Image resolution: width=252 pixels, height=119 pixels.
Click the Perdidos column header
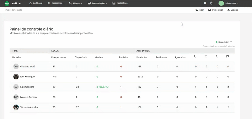(x=123, y=57)
